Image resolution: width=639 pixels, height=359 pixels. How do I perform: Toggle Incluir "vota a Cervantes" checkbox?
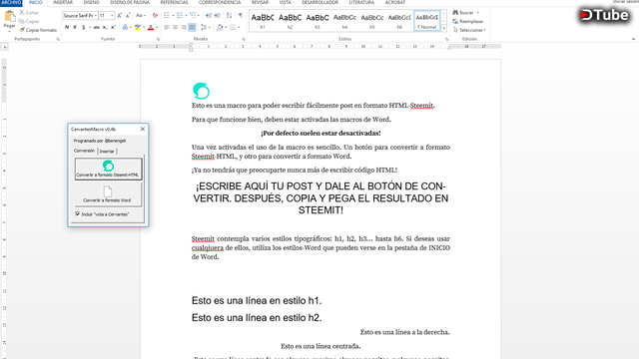[x=78, y=214]
